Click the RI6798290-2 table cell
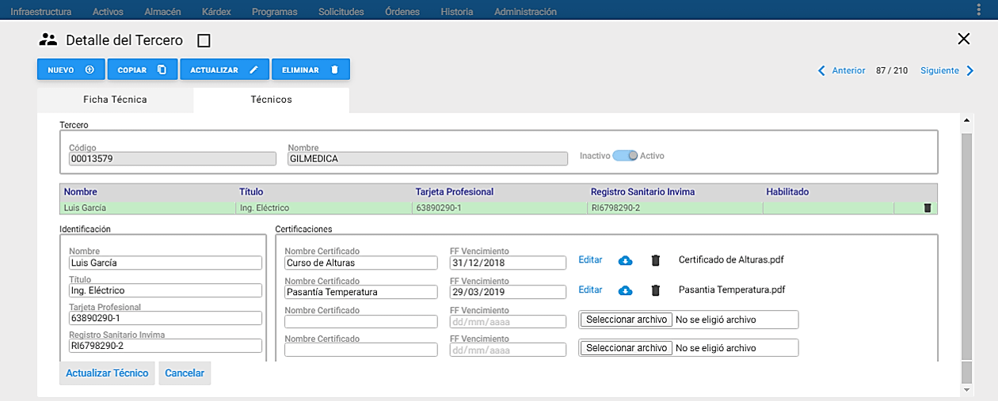Screen dimensions: 998x401 click(675, 208)
